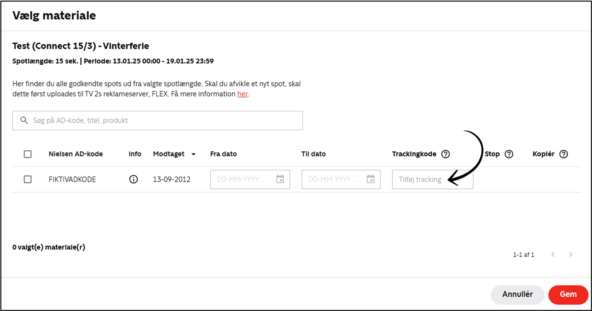Save the selection with Gem
The image size is (592, 311).
pos(568,294)
